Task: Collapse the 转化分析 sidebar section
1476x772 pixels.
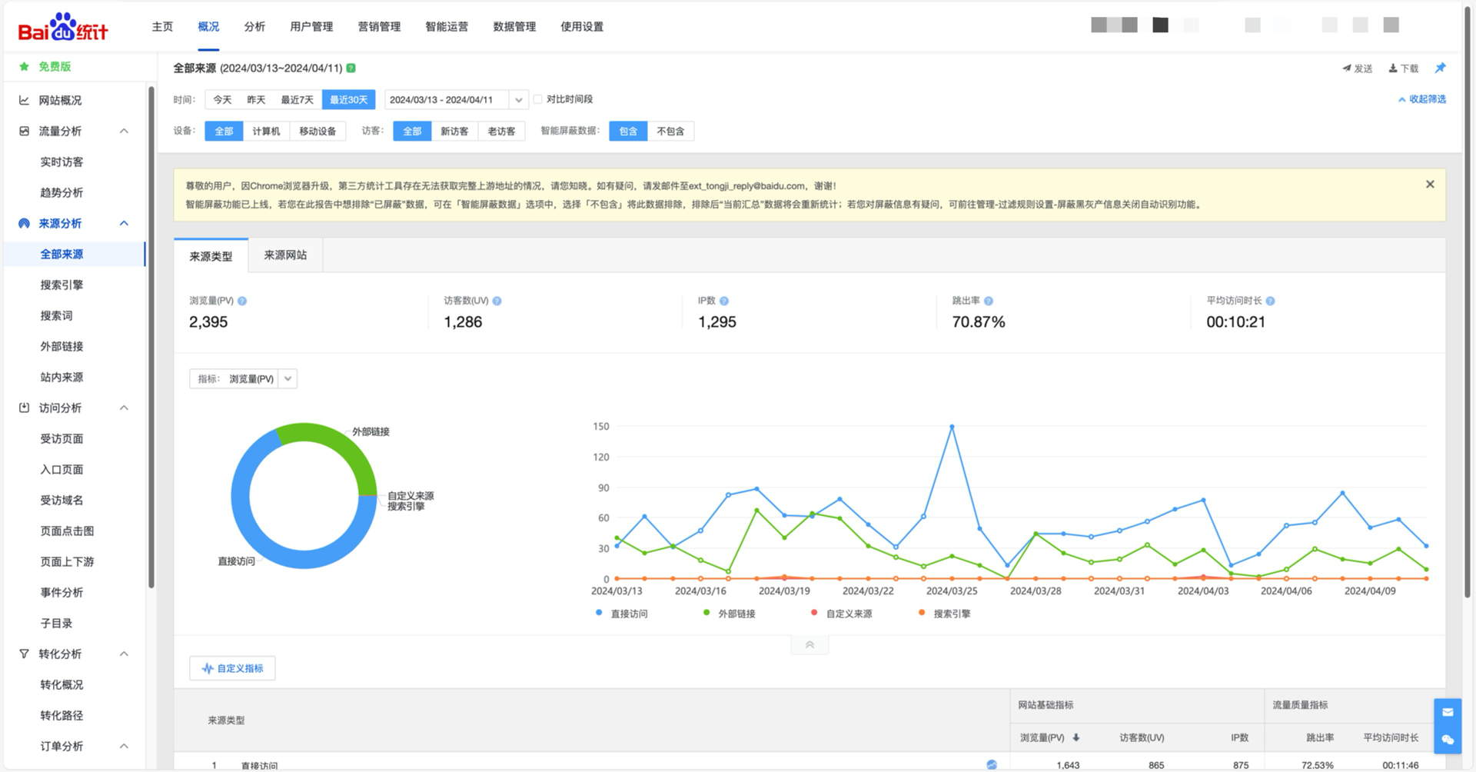Action: (x=124, y=654)
